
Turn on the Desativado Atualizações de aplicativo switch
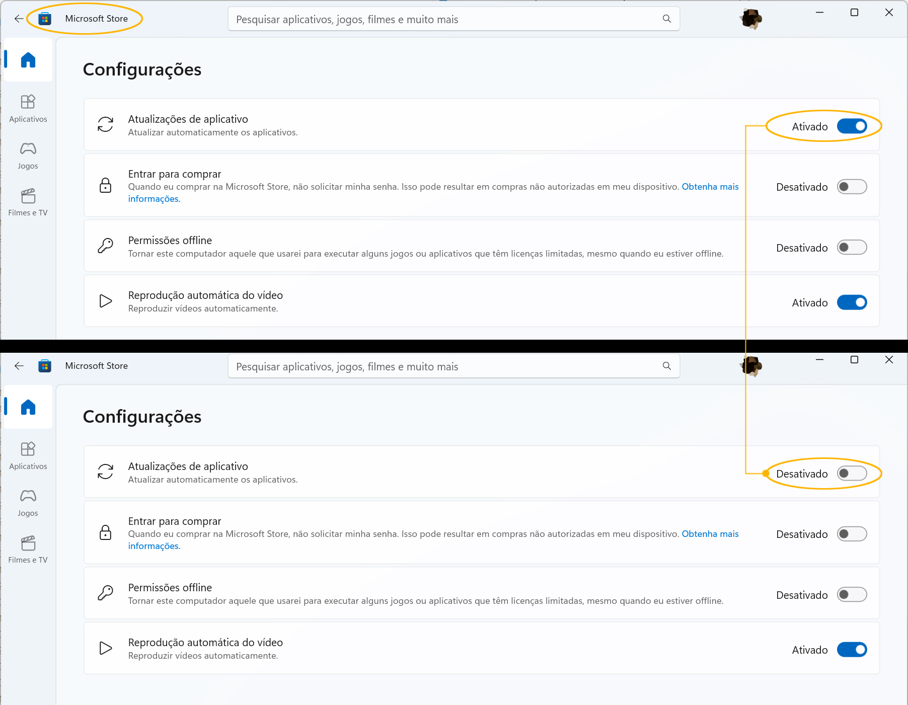[852, 474]
